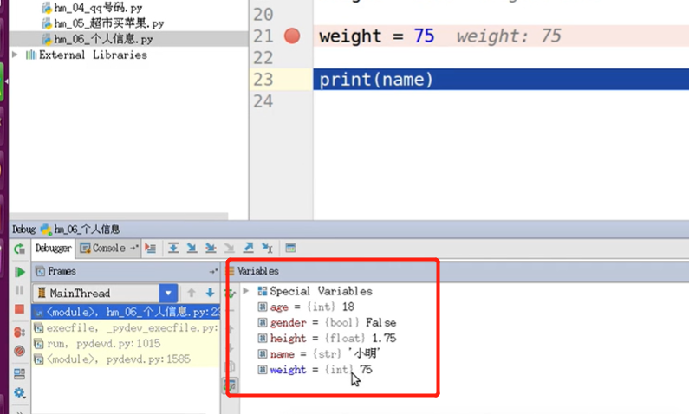Hide the Frames pane with its arrow
This screenshot has height=414, width=689.
click(x=213, y=272)
